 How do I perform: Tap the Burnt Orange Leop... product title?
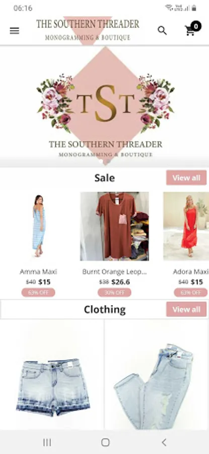(x=114, y=272)
